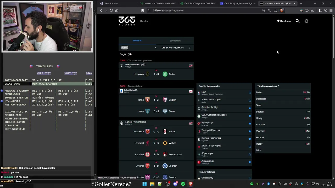Open the 365Scores settings gear
Viewport: 335px width, 188px height.
pos(306,21)
